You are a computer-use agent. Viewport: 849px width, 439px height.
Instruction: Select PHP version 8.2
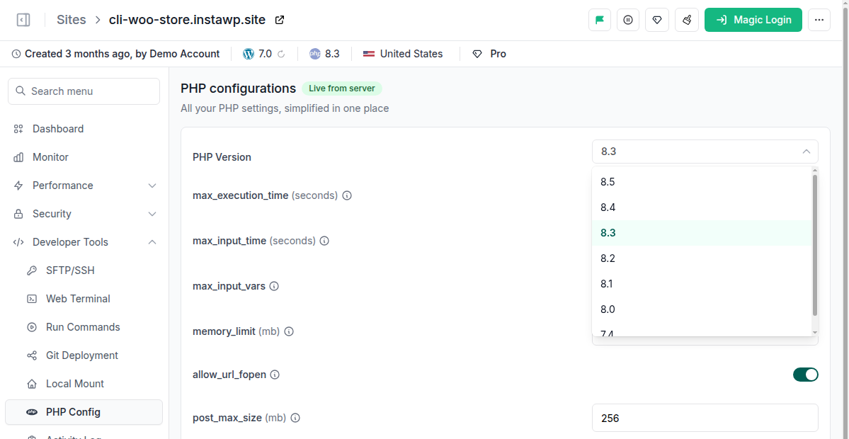[702, 258]
